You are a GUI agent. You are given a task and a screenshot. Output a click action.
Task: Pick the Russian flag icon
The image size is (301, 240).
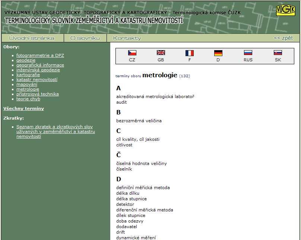click(248, 53)
